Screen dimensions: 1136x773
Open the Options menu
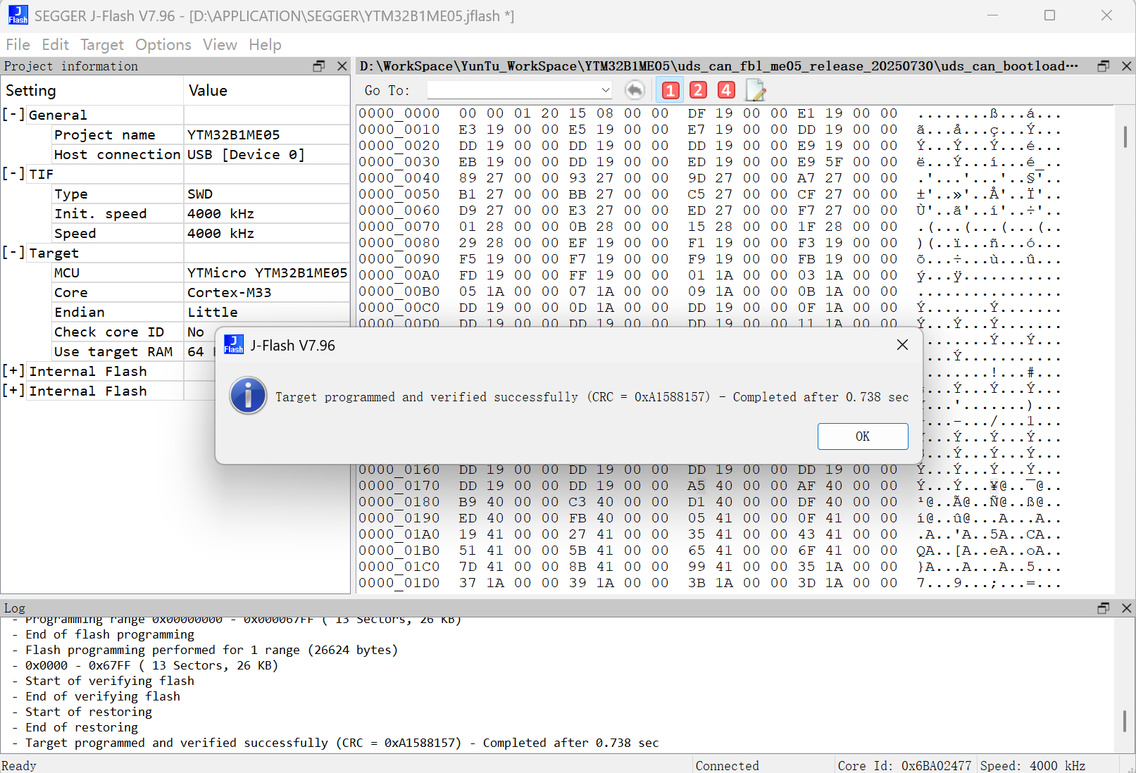tap(163, 45)
